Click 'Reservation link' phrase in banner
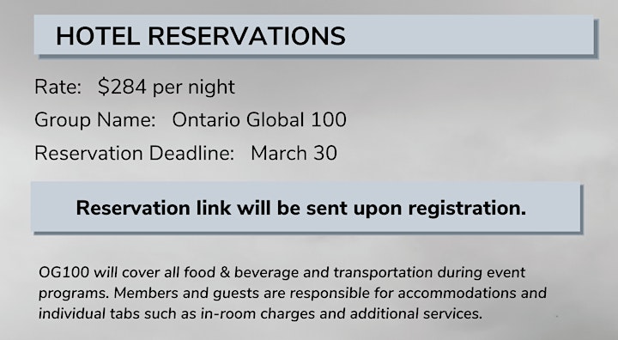This screenshot has height=340, width=618. (154, 208)
